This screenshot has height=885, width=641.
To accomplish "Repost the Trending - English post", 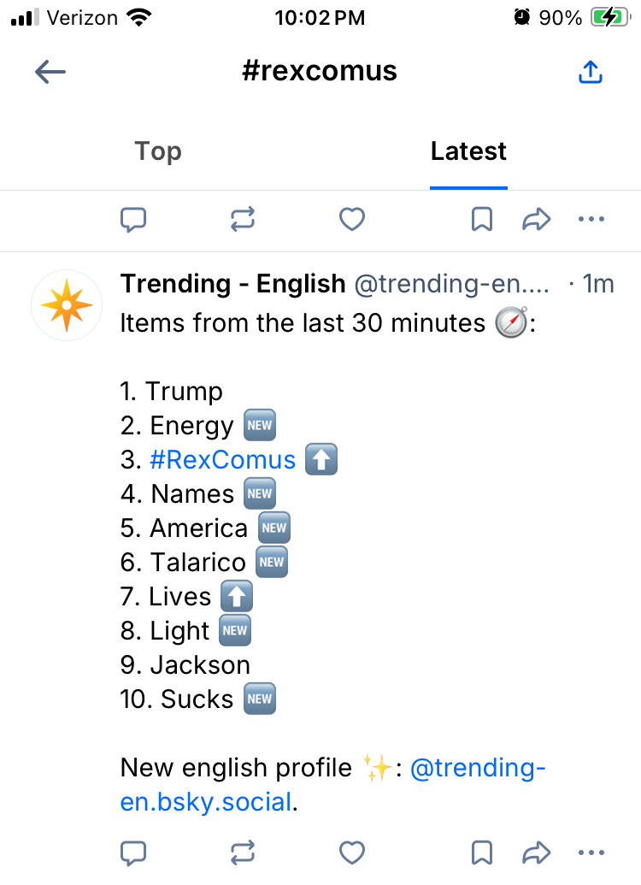I will [243, 853].
